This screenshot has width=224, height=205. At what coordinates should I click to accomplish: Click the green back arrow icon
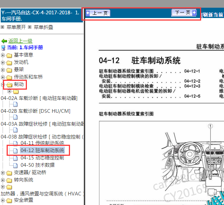[x=4, y=41]
